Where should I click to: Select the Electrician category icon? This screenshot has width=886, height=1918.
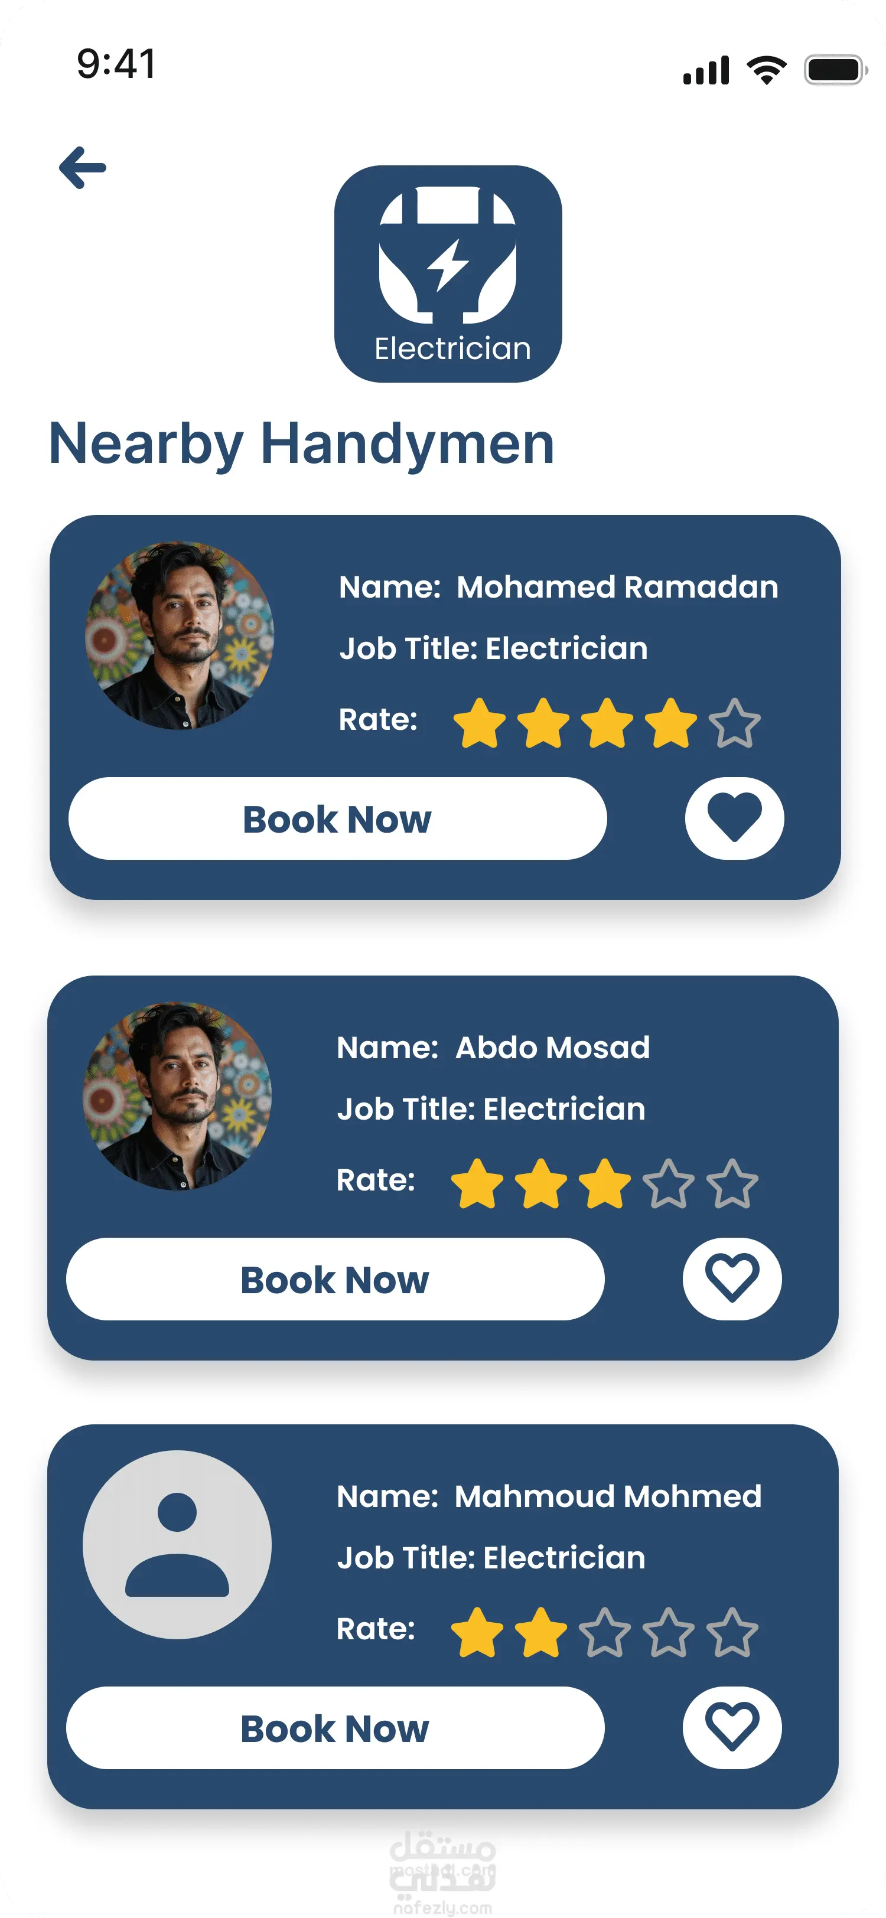(448, 273)
